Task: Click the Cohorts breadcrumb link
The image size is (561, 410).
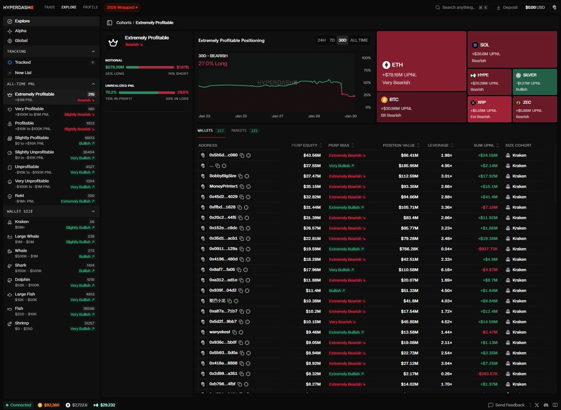Action: 124,22
